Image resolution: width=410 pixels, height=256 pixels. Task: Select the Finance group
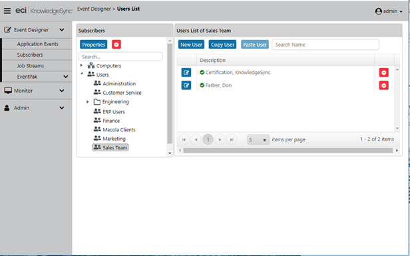(x=111, y=121)
